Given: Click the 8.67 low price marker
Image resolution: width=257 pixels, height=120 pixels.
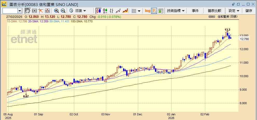Looking at the screenshot, I should (26, 96).
